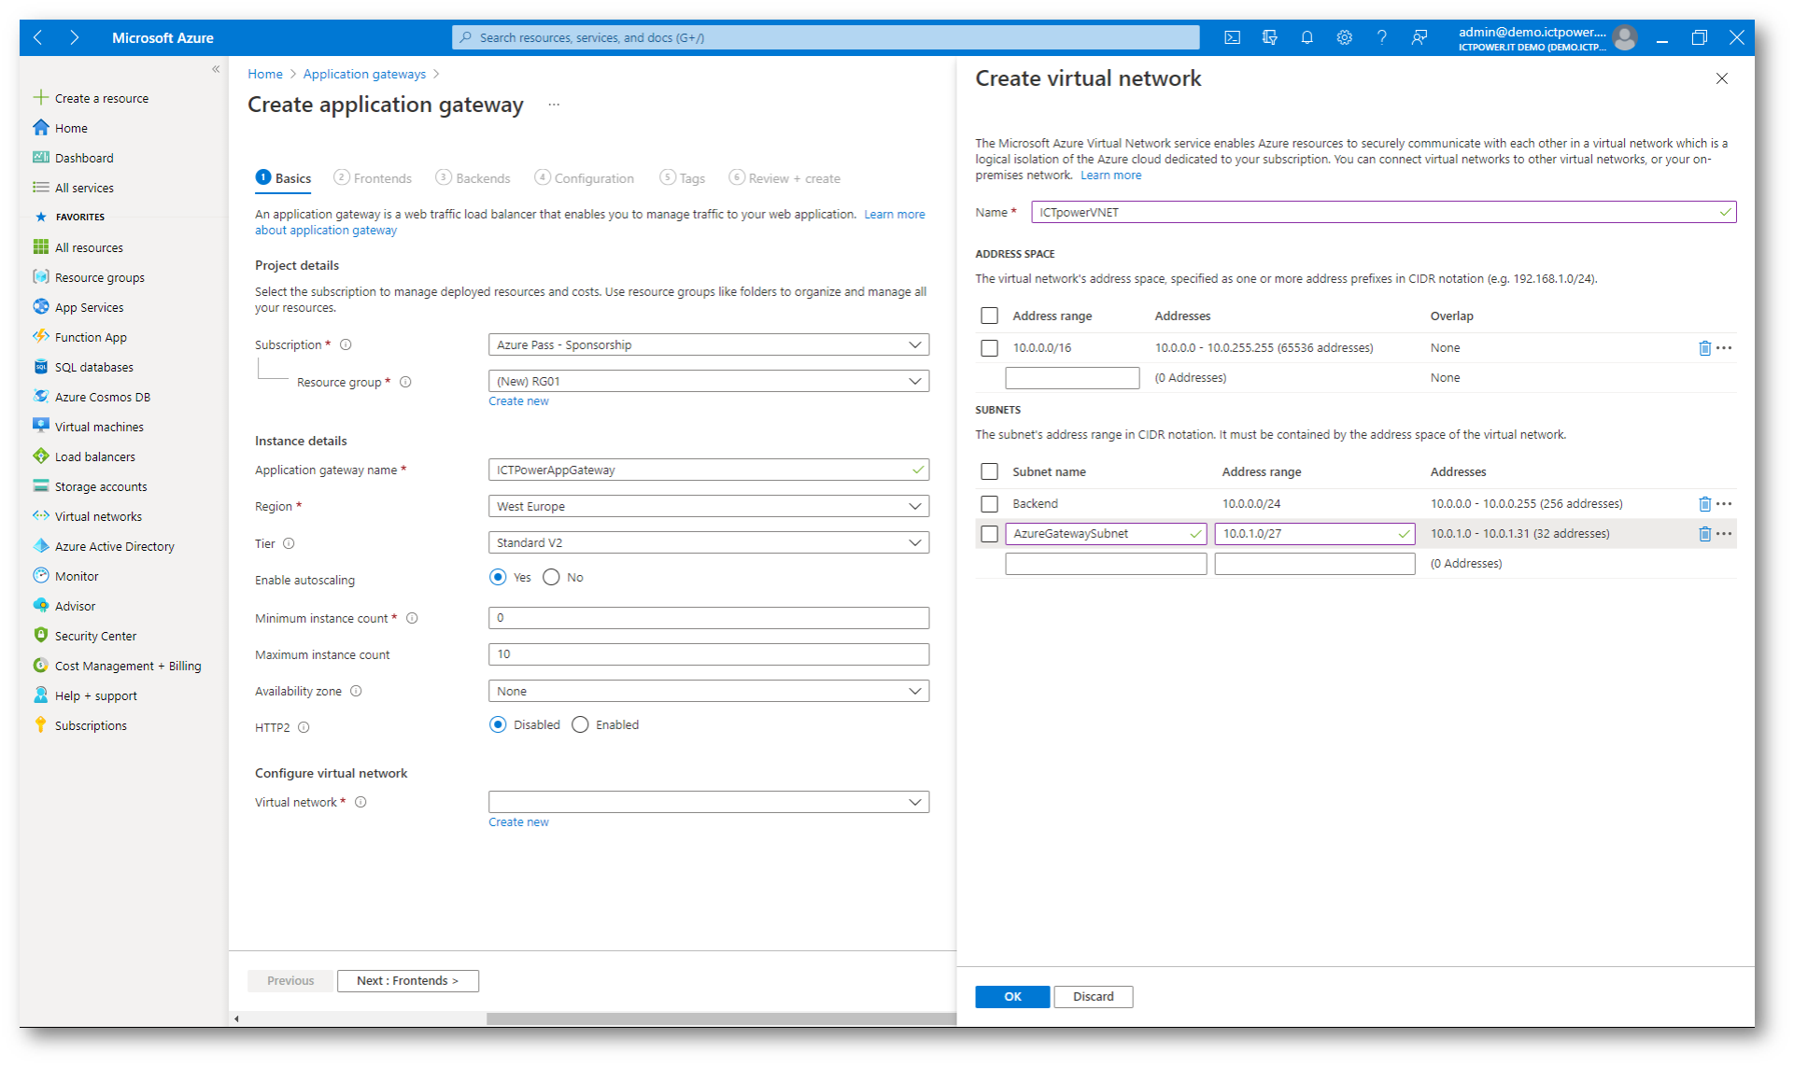Open the Availability zone dropdown

tap(709, 691)
